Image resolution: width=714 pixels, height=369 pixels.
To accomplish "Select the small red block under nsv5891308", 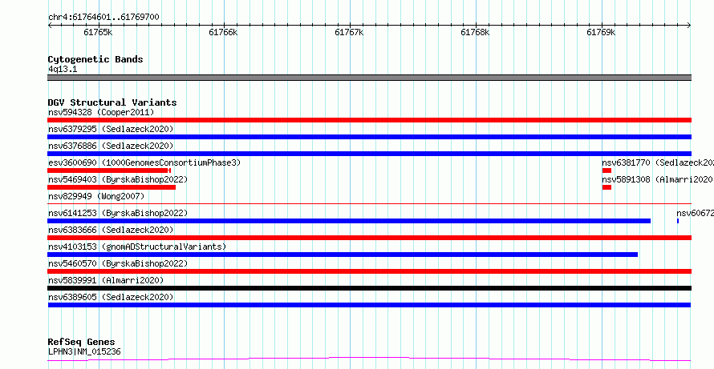I will coord(606,187).
